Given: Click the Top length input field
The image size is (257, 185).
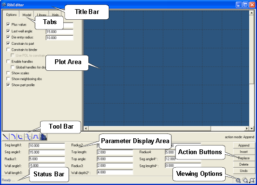Looking at the screenshot, I should pyautogui.click(x=115, y=152).
